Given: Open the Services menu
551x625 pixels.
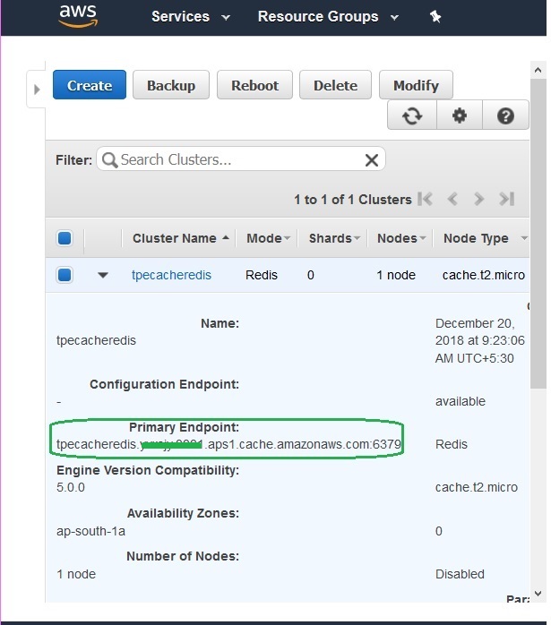Looking at the screenshot, I should pos(190,17).
